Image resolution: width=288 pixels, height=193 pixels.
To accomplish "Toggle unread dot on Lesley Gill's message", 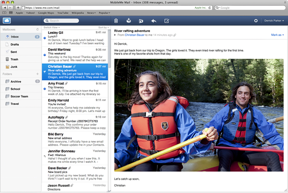I will pyautogui.click(x=45, y=38).
